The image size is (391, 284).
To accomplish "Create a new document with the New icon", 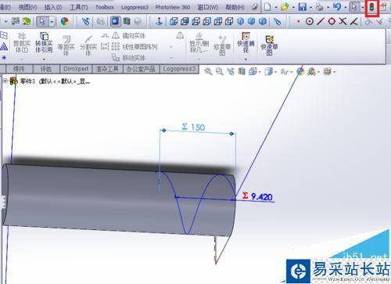I will pos(267,7).
